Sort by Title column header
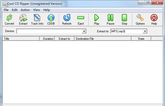The width and height of the screenshot is (165, 106). click(x=21, y=39)
